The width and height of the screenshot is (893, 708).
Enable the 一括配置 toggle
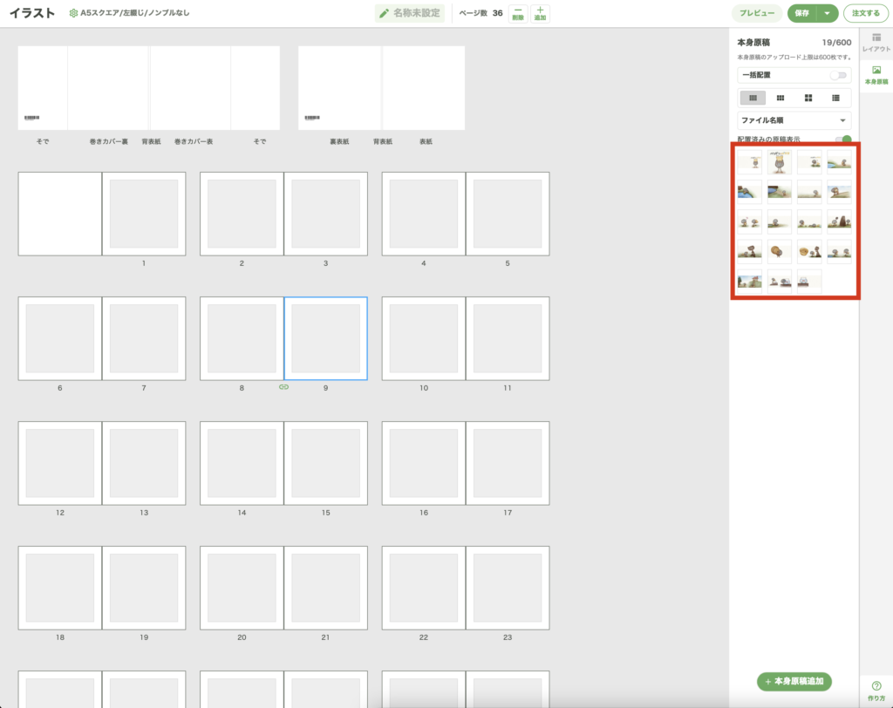tap(838, 75)
